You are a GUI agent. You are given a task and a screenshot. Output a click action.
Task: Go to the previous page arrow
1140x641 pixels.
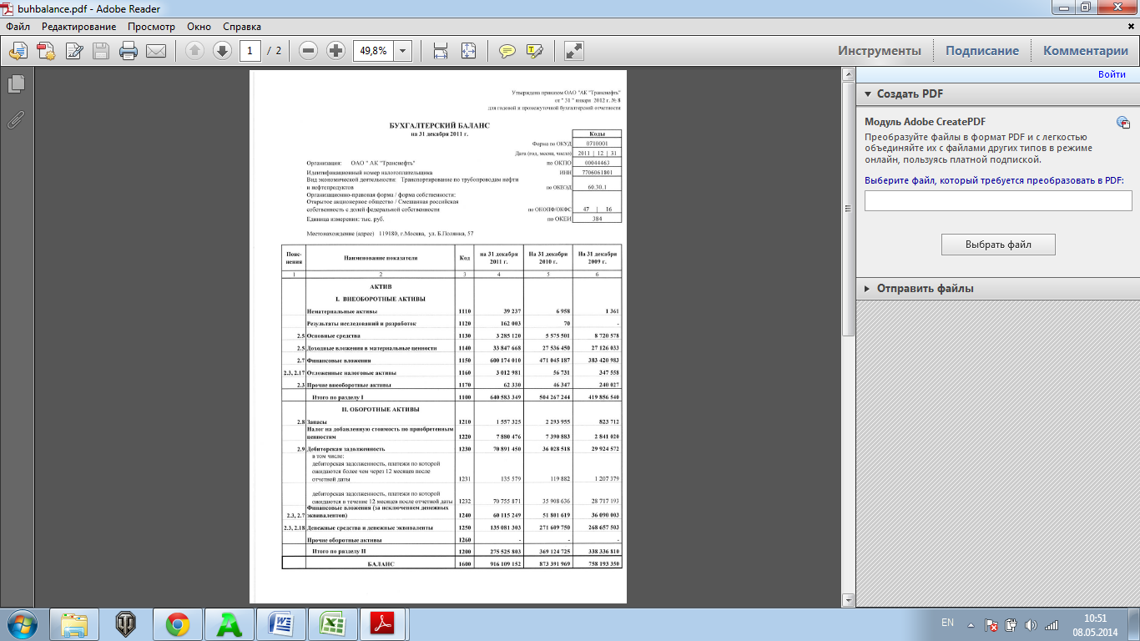194,51
